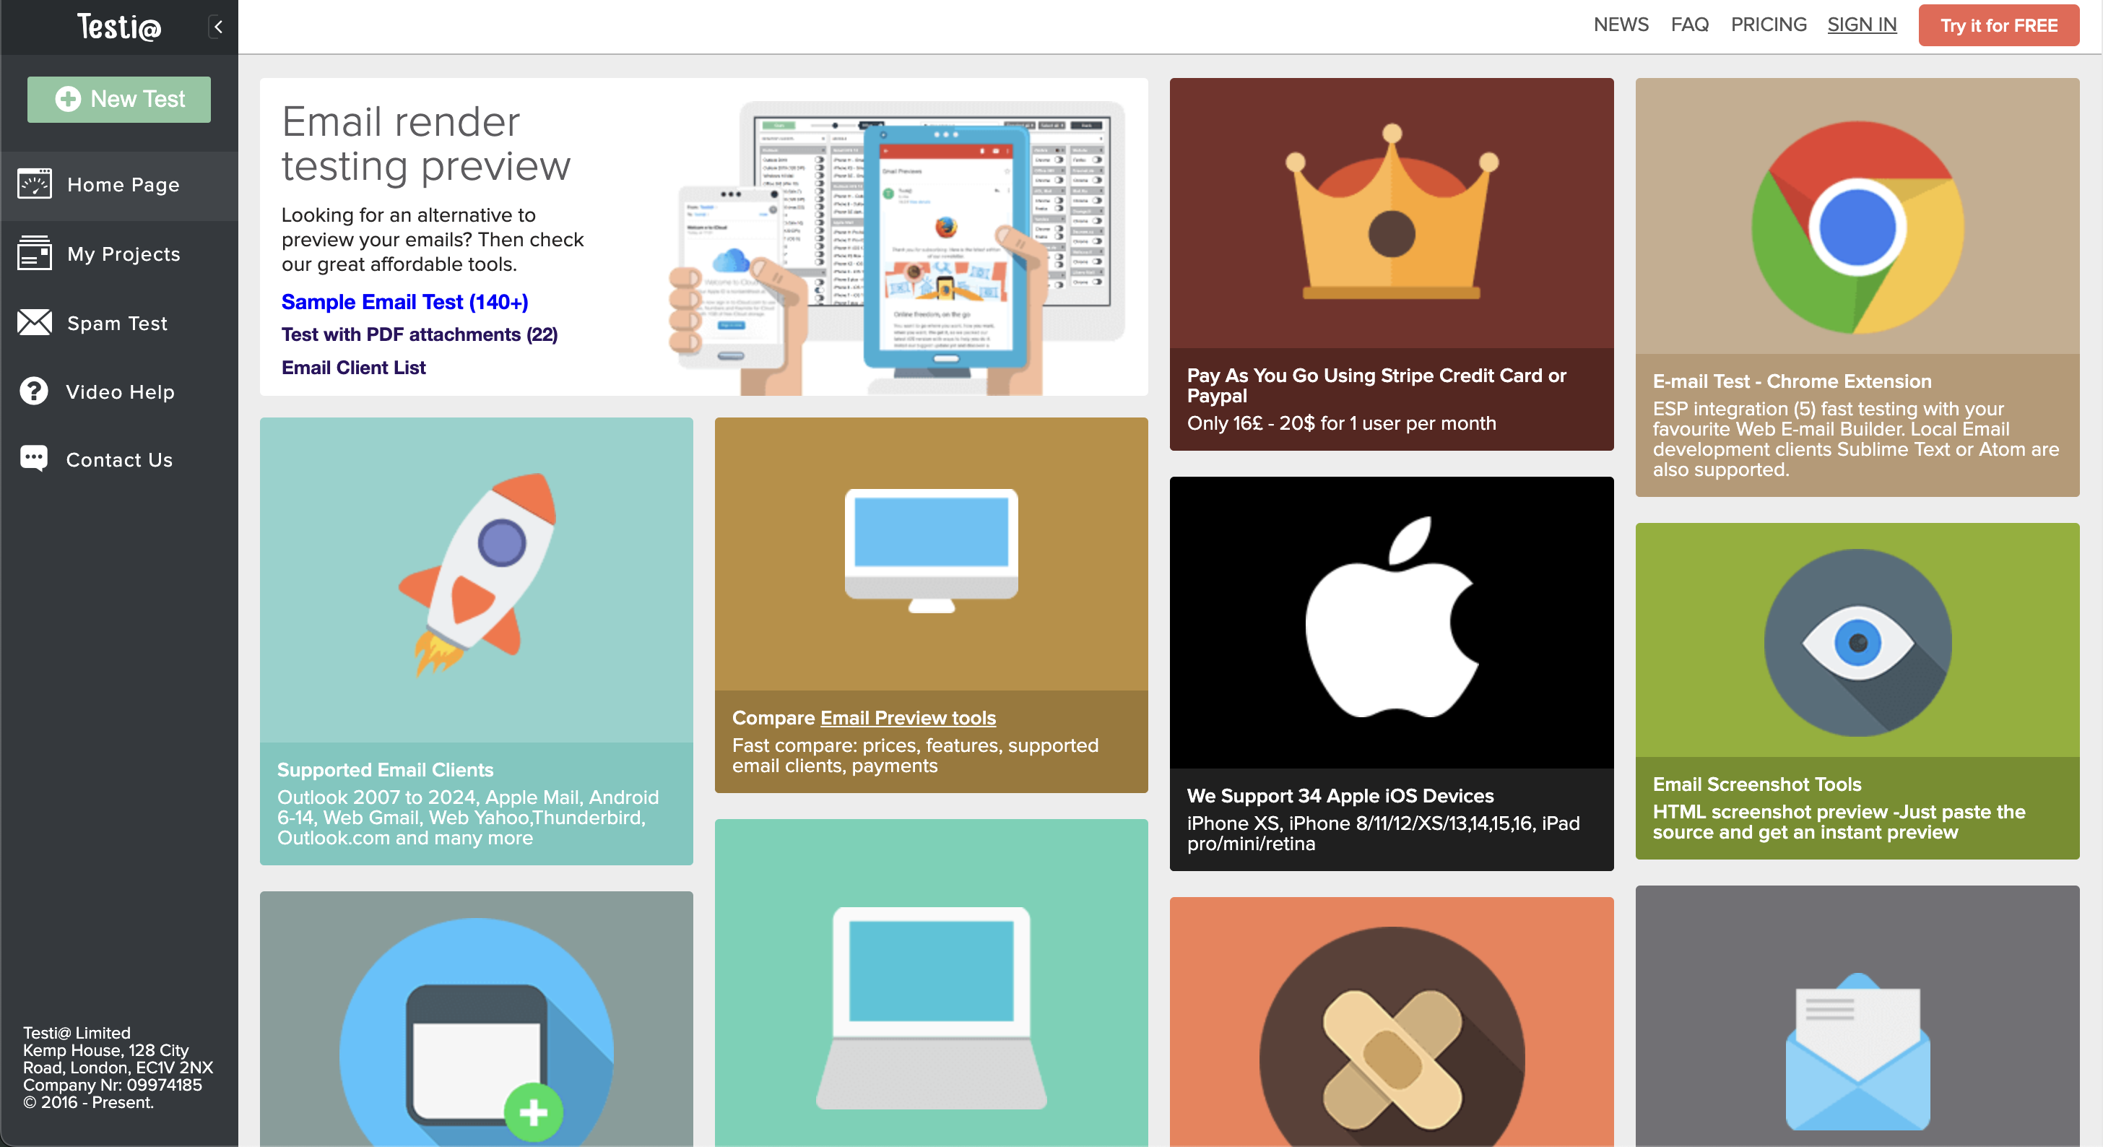Click the Spam Test sidebar icon
2103x1147 pixels.
[x=35, y=324]
